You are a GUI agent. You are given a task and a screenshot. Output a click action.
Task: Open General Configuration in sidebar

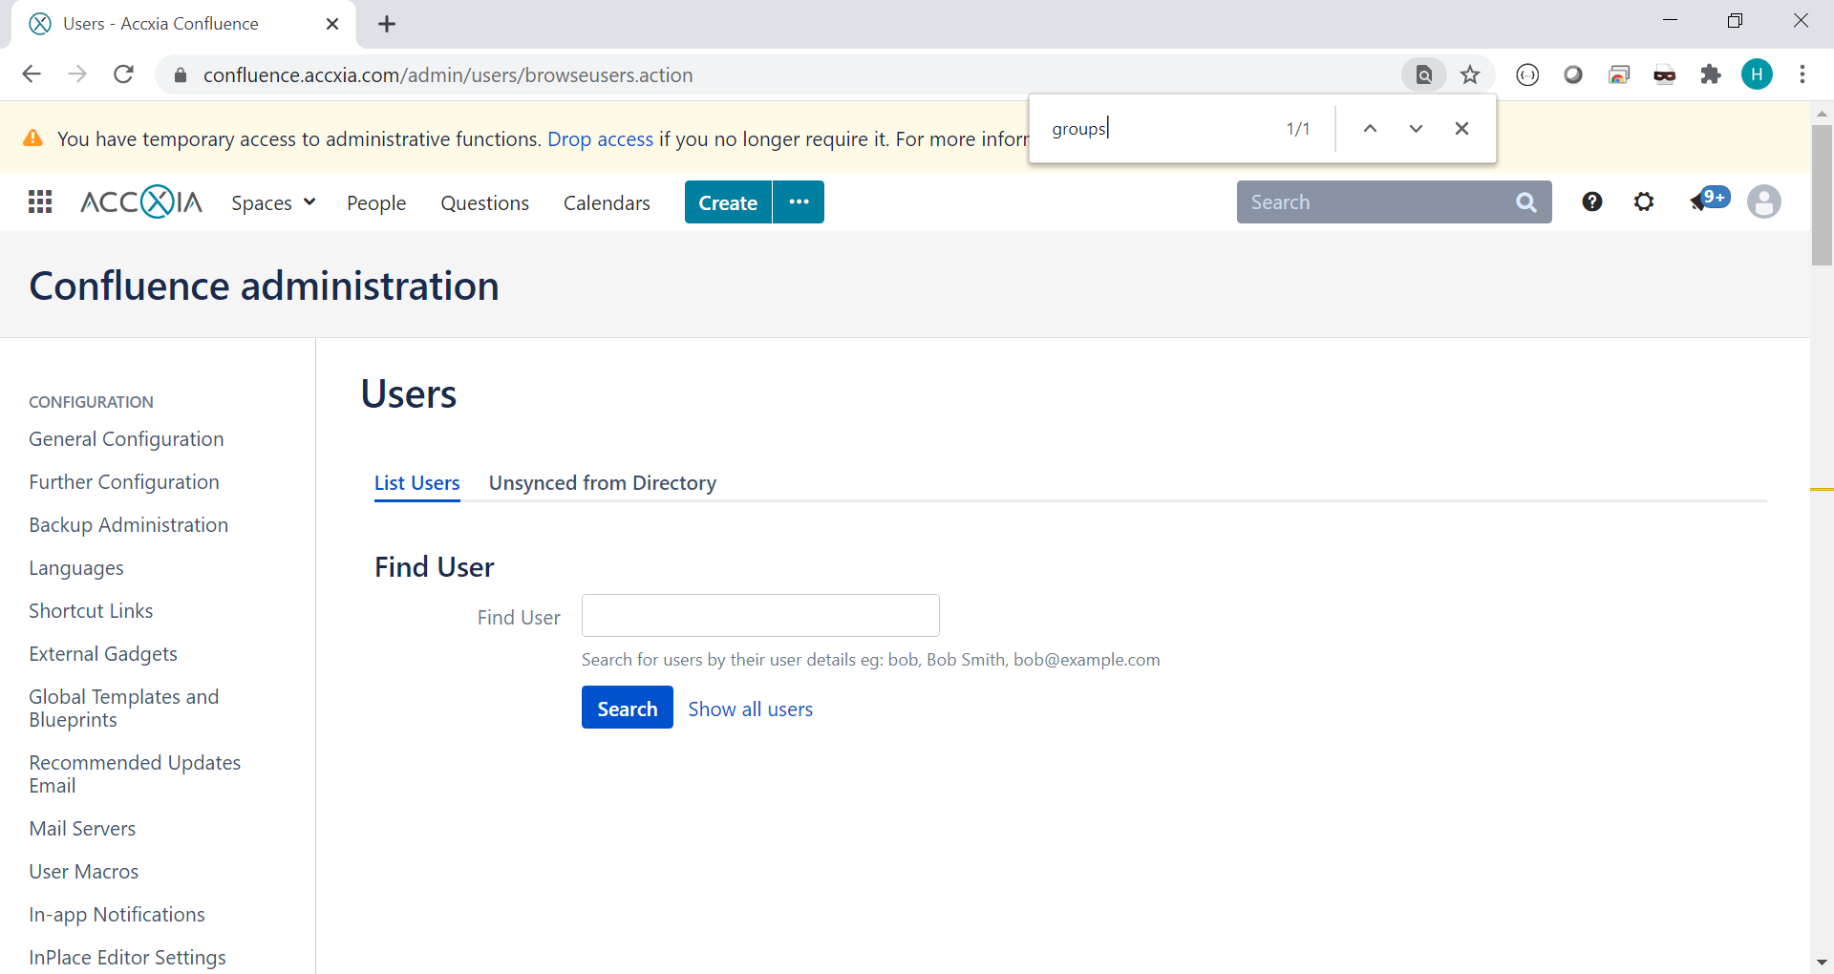click(x=126, y=439)
